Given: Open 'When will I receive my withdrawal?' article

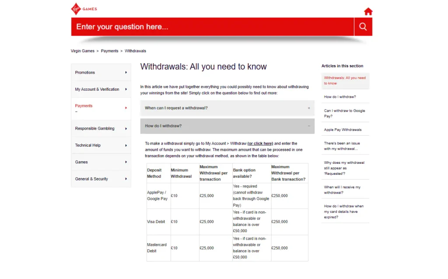Looking at the screenshot, I should [x=342, y=190].
